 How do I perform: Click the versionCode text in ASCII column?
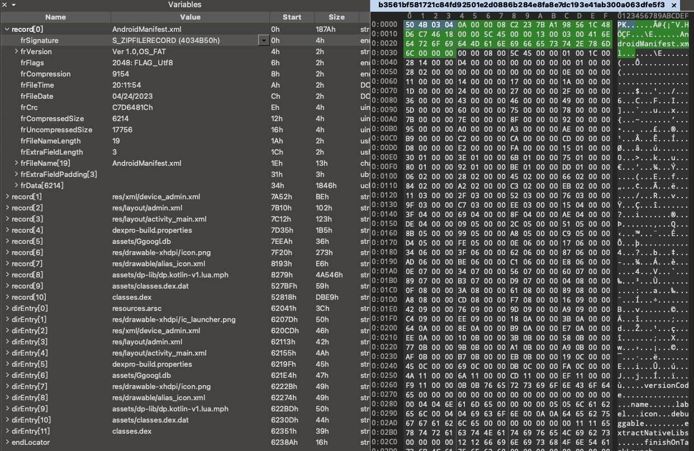[x=667, y=386]
